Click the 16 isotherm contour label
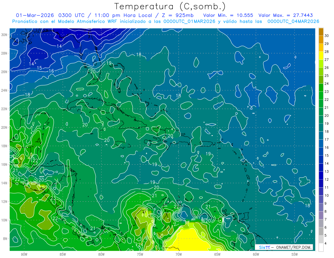Image resolution: width=334 pixels, height=258 pixels. coord(51,71)
